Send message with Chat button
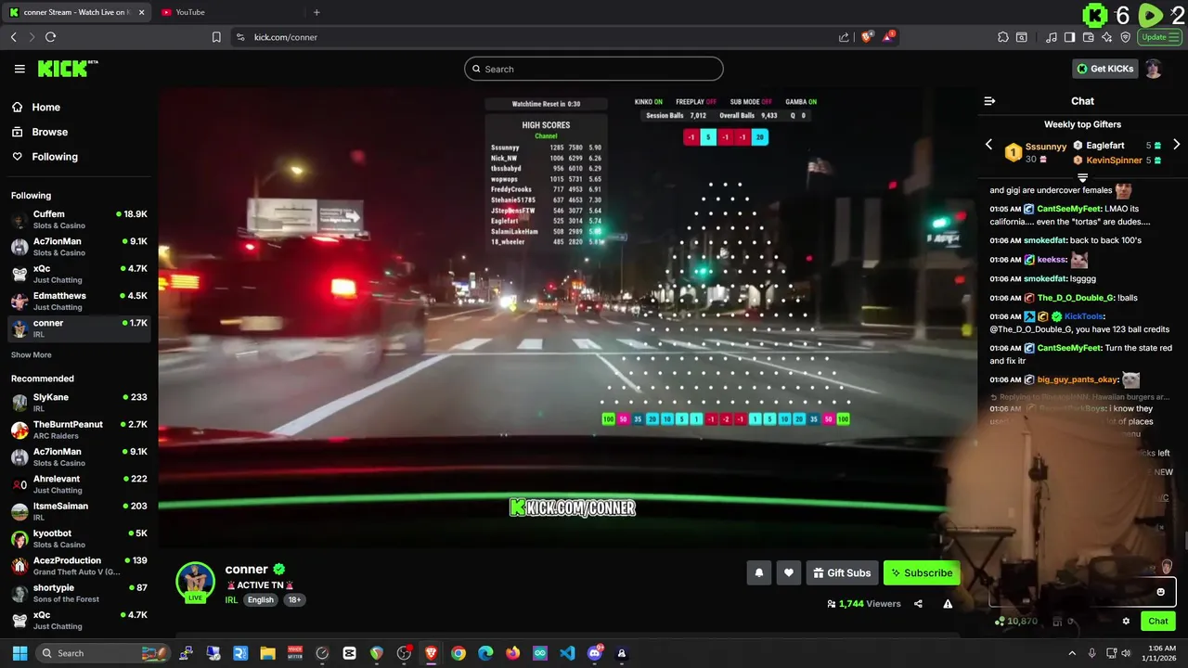 click(x=1158, y=622)
